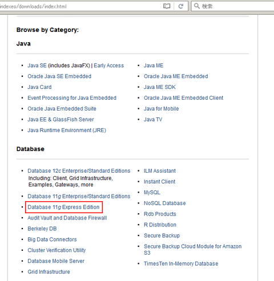
Task: Open Java Runtime Environment (JRE) link
Action: coord(67,131)
